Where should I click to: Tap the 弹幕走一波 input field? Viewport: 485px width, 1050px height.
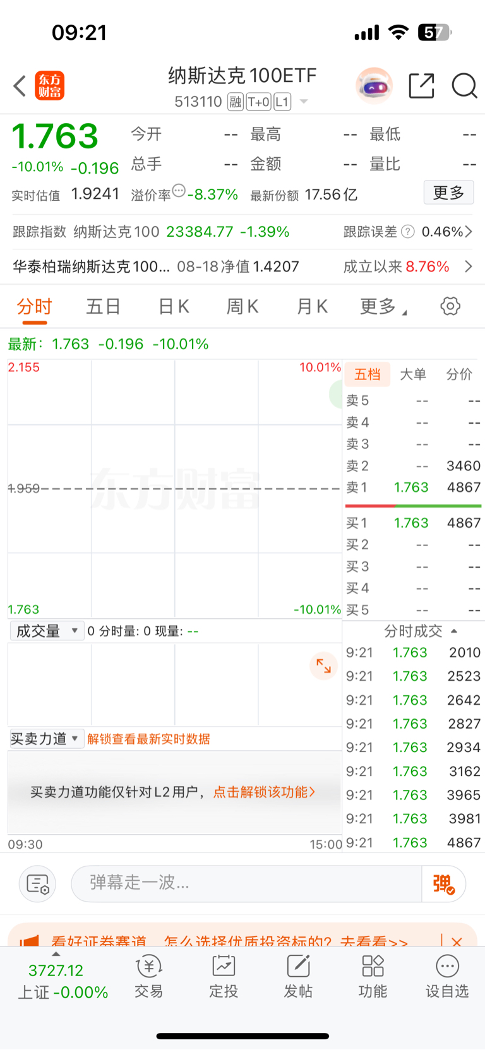pyautogui.click(x=246, y=883)
